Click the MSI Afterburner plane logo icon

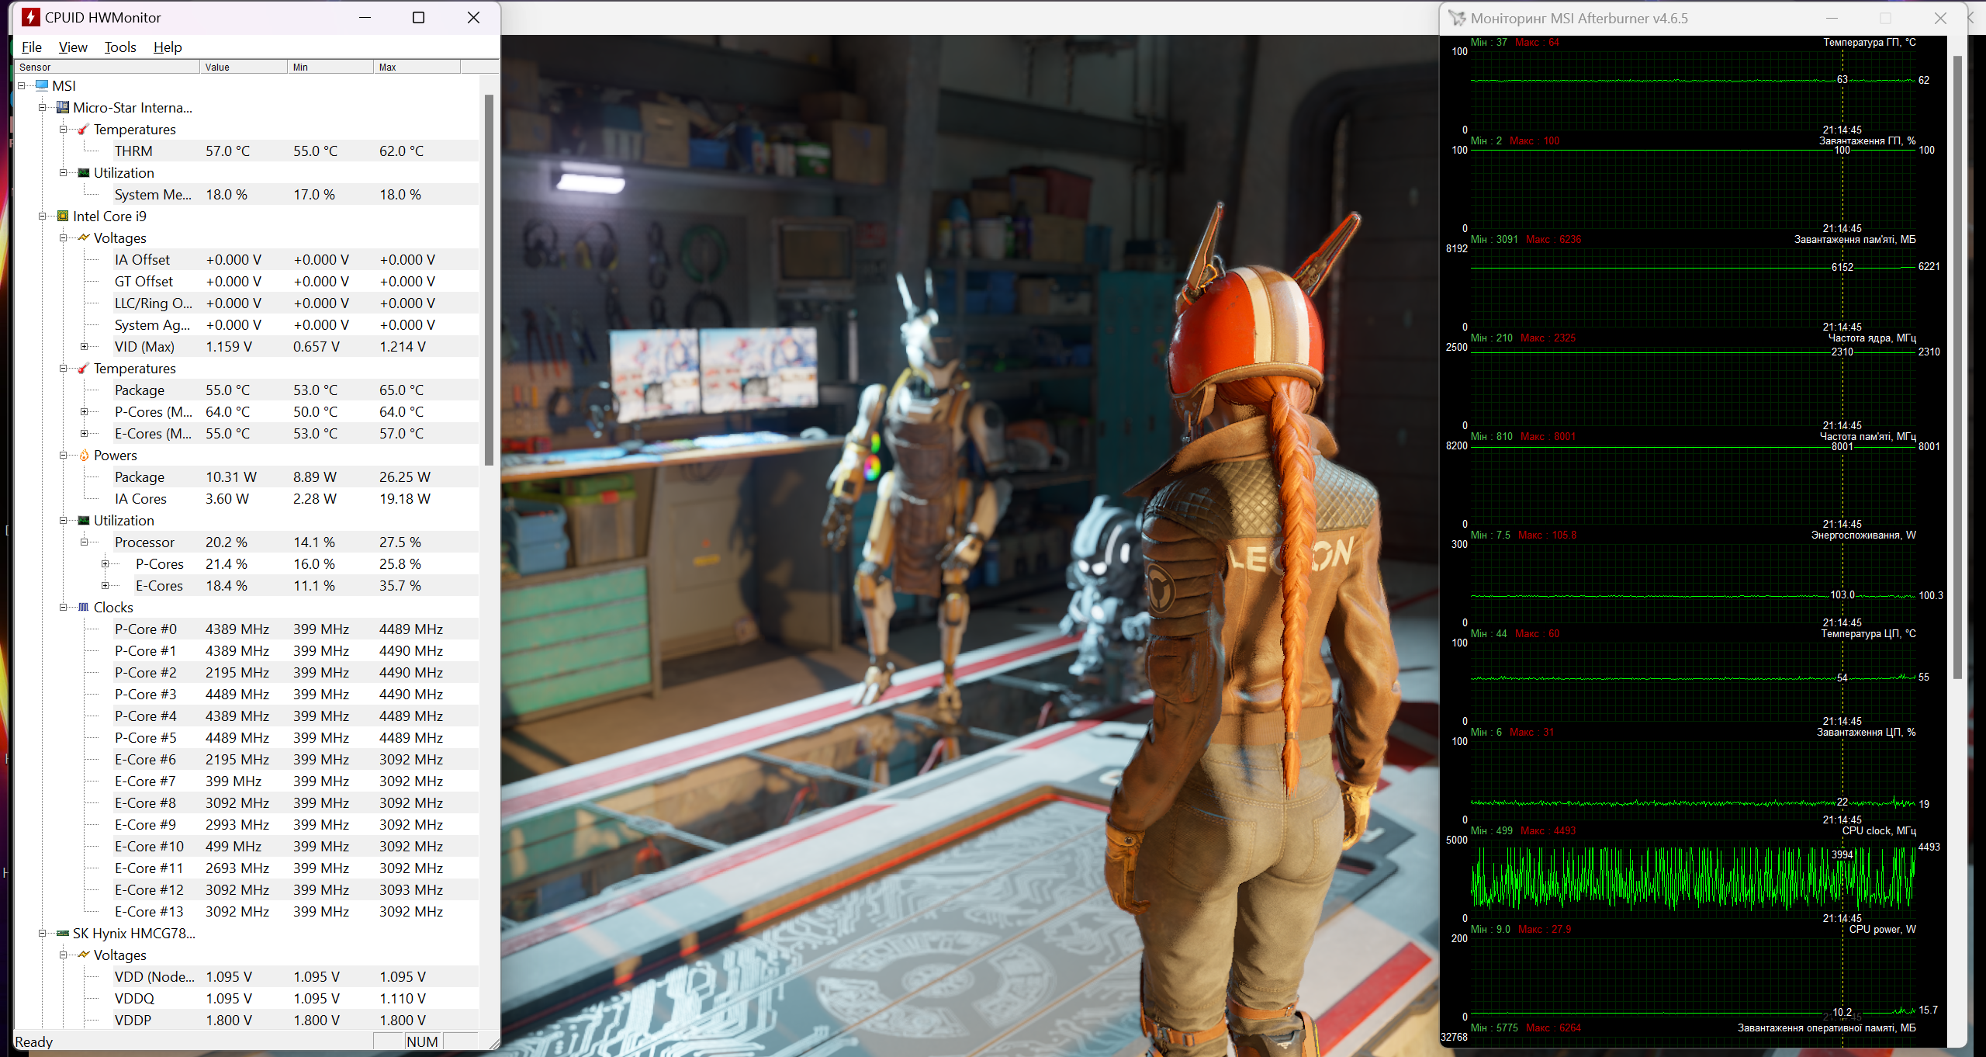(1458, 18)
